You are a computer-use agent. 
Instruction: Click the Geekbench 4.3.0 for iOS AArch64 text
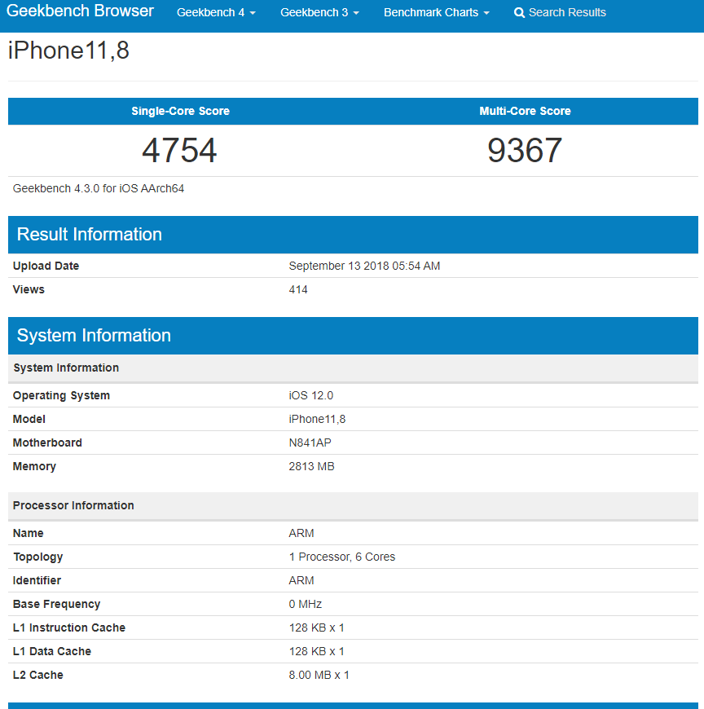click(99, 188)
